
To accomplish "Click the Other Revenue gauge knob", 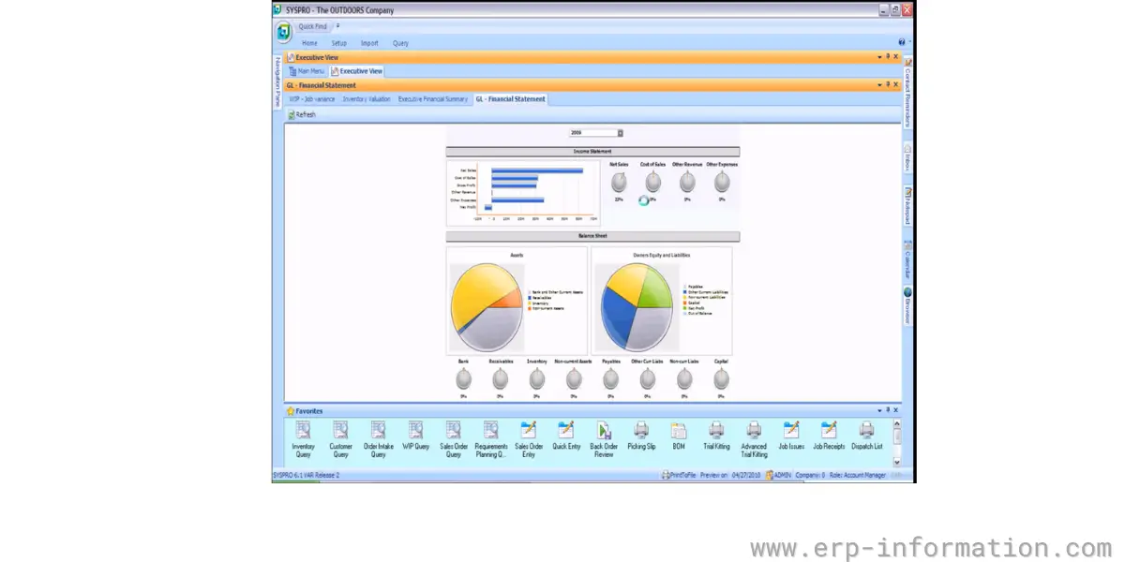I will pyautogui.click(x=687, y=183).
